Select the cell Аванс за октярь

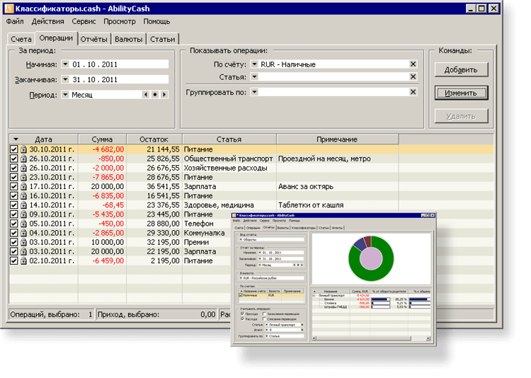click(x=338, y=186)
